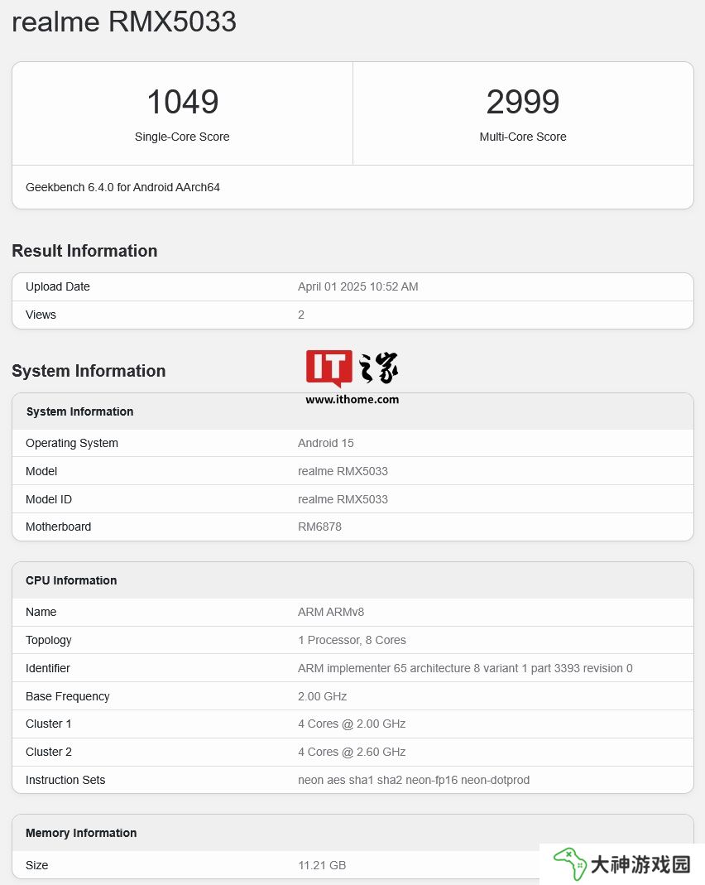
Task: Click the Topology label
Action: [x=49, y=640]
